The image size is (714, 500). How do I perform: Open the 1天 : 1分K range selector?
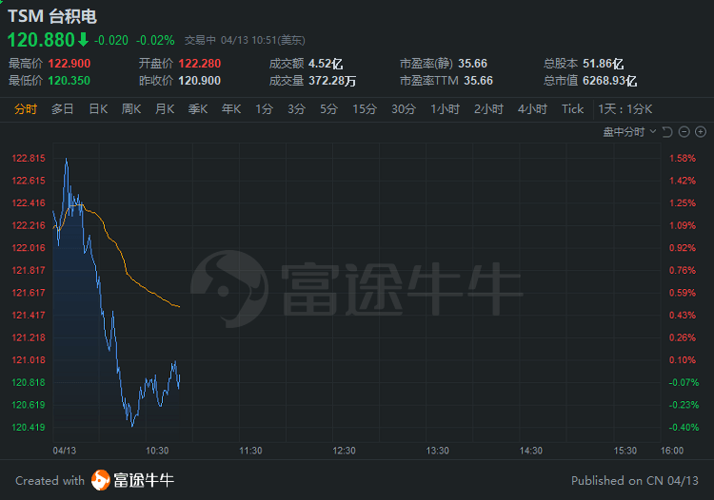pyautogui.click(x=625, y=109)
